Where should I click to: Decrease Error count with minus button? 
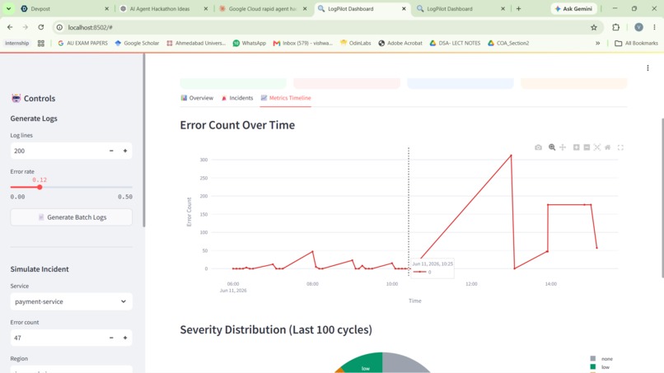pyautogui.click(x=111, y=338)
